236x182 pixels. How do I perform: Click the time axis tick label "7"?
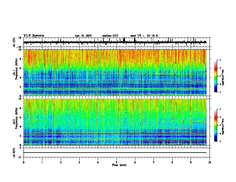tap(154, 162)
